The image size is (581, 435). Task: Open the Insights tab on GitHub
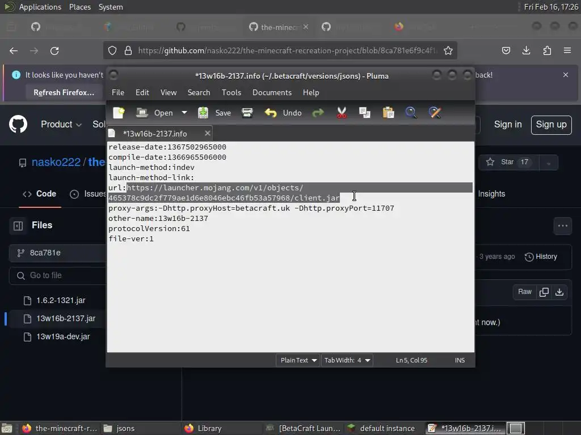(x=491, y=194)
